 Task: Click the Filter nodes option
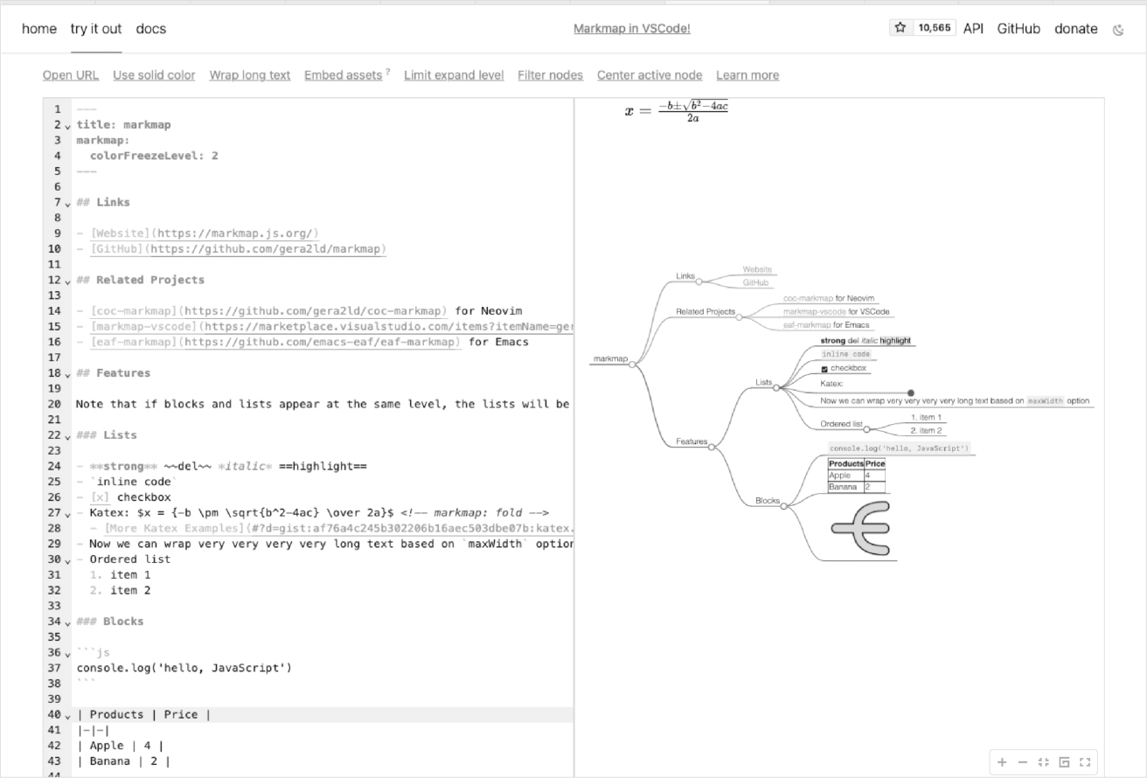click(x=550, y=75)
